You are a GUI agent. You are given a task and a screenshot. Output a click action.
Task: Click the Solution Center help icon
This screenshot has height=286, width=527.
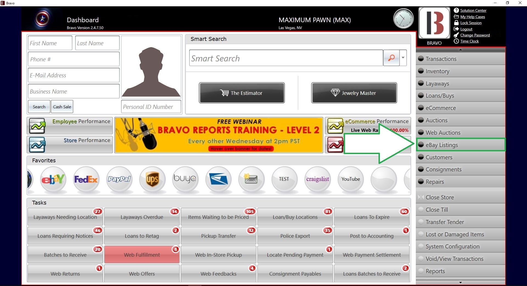(x=456, y=10)
